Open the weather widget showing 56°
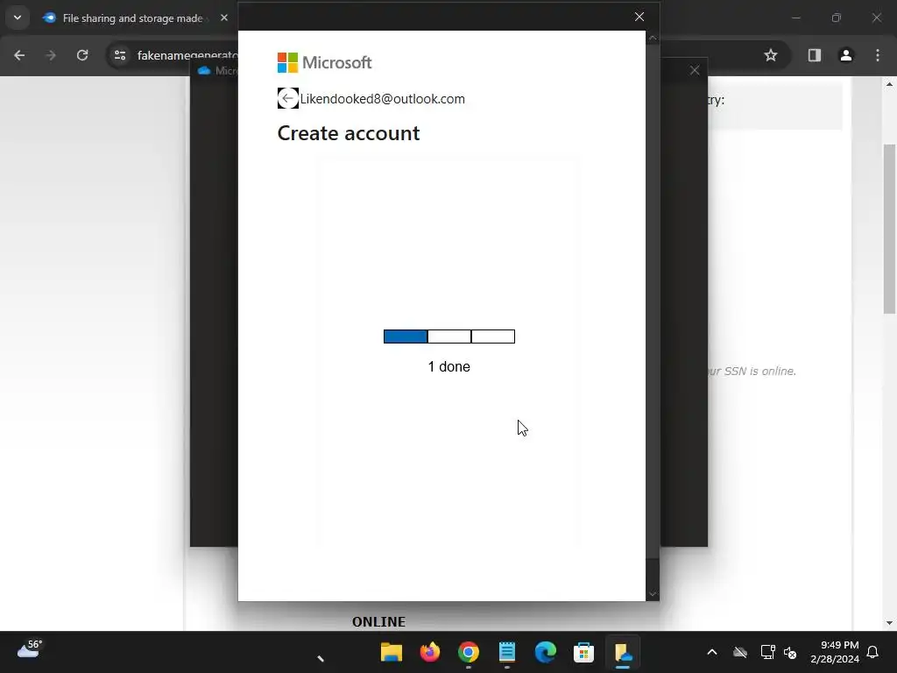The width and height of the screenshot is (897, 673). click(x=30, y=649)
